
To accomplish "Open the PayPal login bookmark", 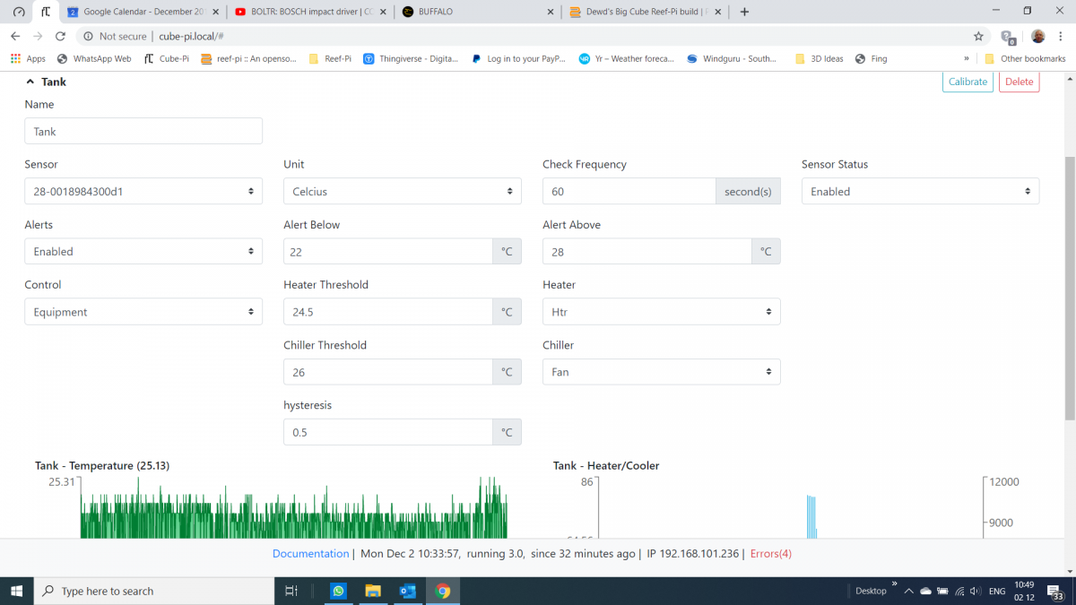I will click(518, 58).
